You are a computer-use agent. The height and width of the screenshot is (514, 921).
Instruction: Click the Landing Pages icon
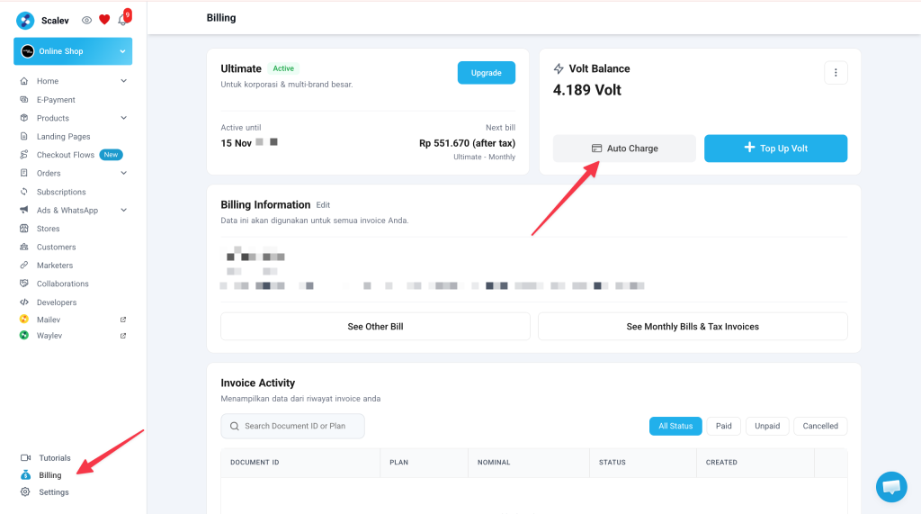coord(24,136)
